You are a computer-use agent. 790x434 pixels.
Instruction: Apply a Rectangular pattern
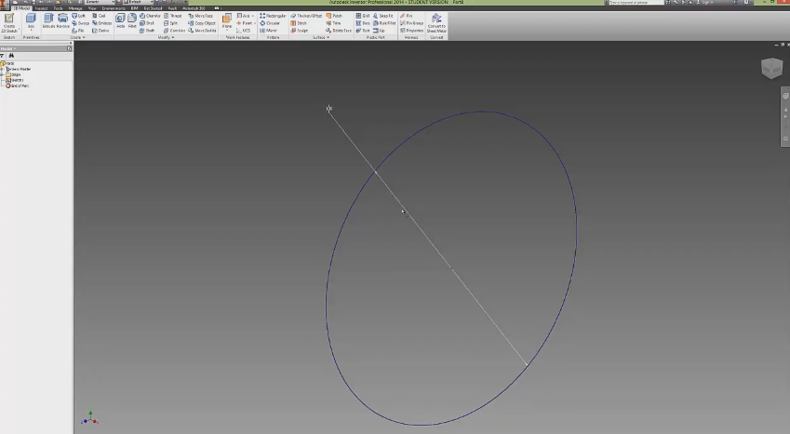pyautogui.click(x=273, y=16)
